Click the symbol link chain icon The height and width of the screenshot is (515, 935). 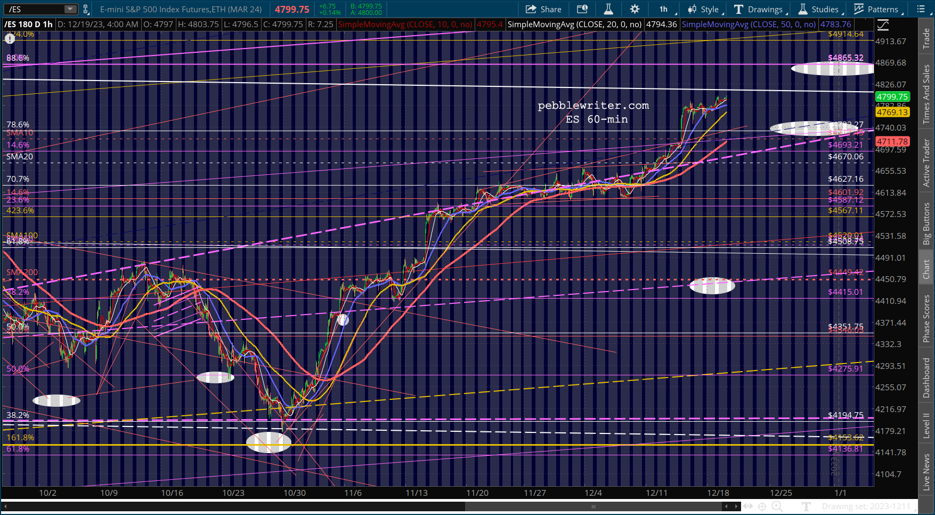pos(85,9)
